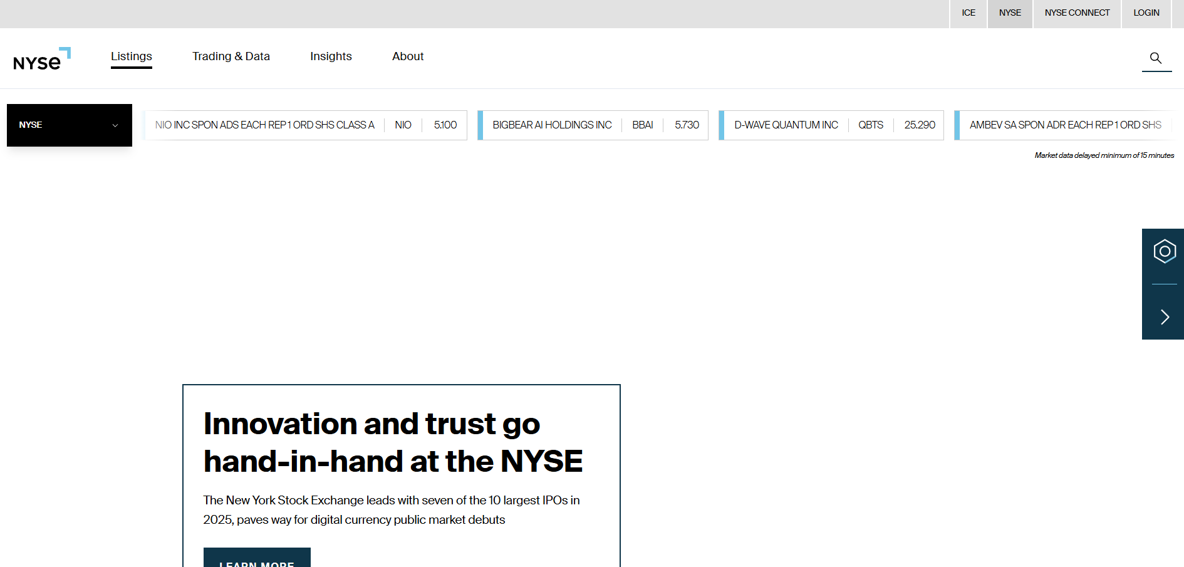Select the NYSE top bar tab
This screenshot has height=567, width=1184.
(x=1010, y=13)
